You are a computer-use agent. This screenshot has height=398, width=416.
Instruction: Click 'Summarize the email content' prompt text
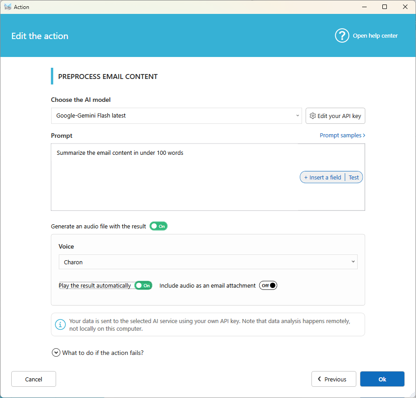coord(120,153)
